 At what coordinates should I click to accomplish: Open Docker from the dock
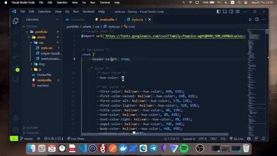click(123, 148)
